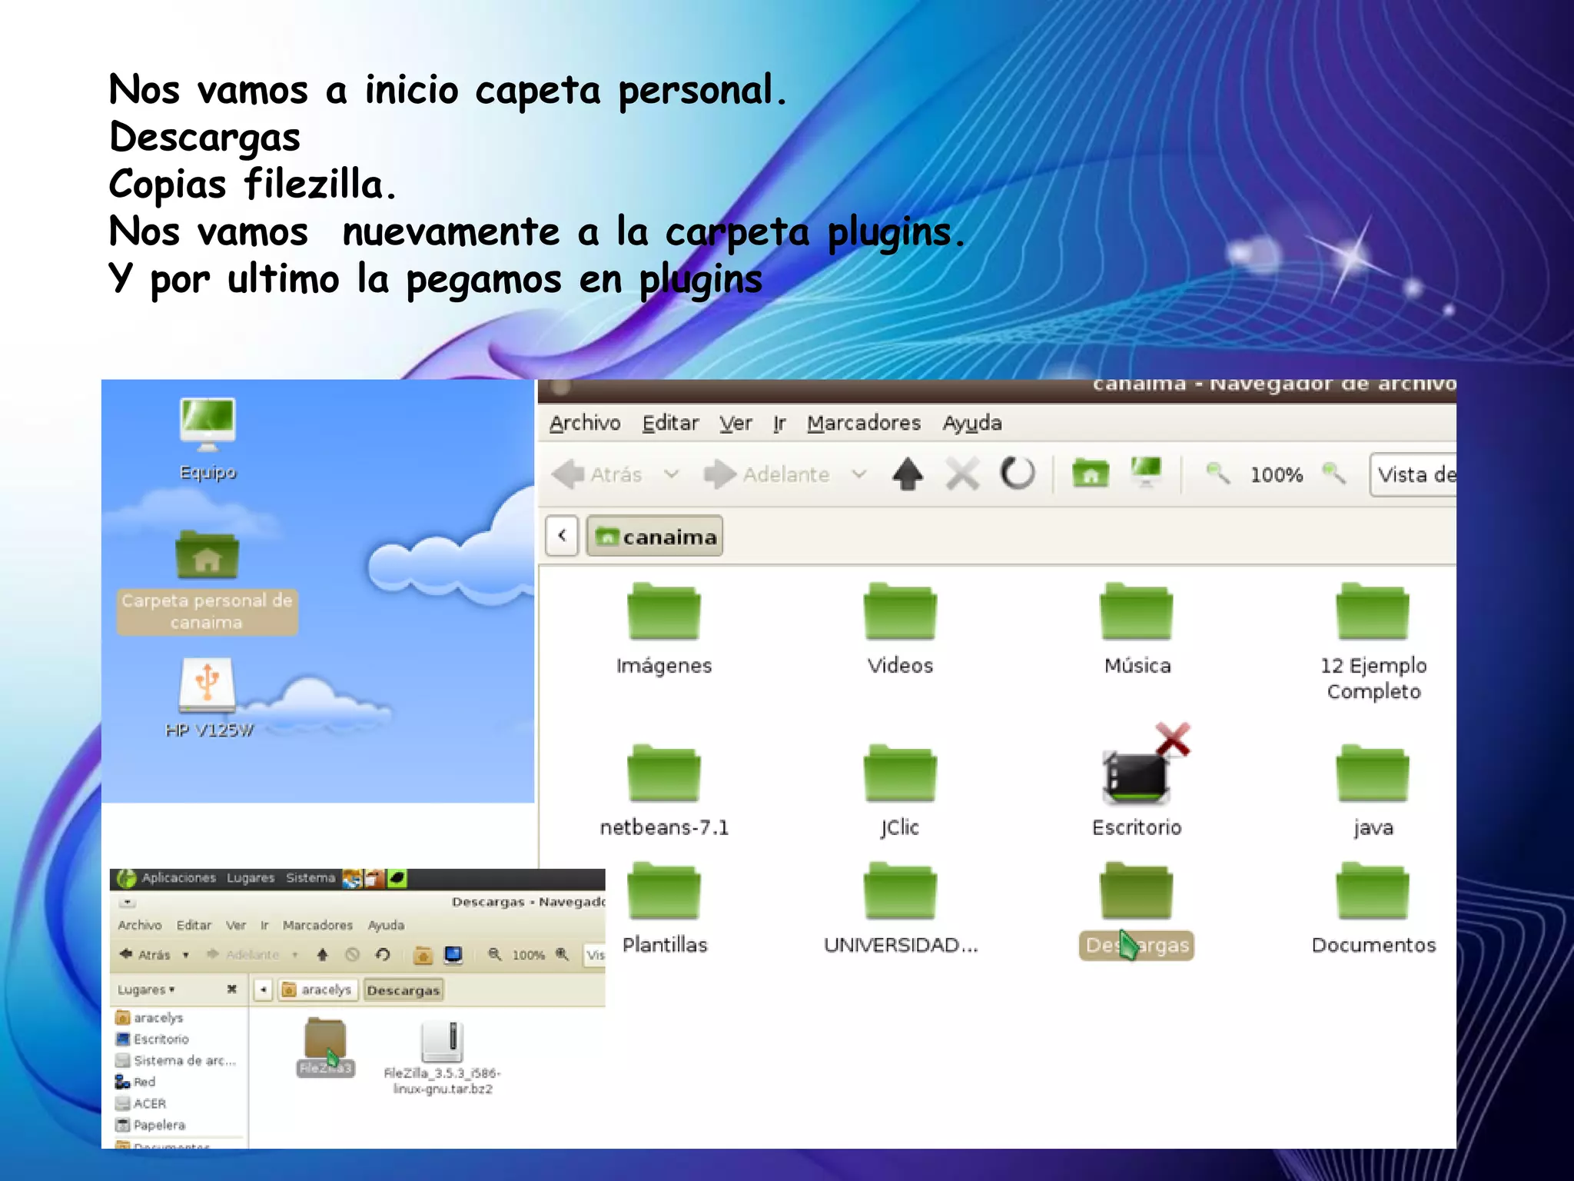
Task: Open Archivo menu in Descargas window
Action: 140,925
